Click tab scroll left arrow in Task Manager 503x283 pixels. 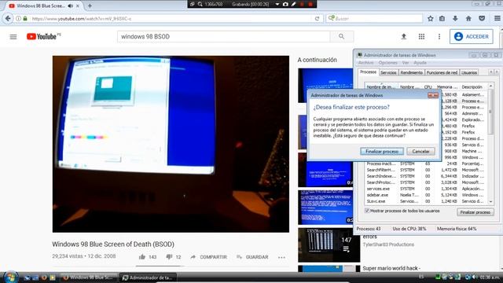(490, 72)
